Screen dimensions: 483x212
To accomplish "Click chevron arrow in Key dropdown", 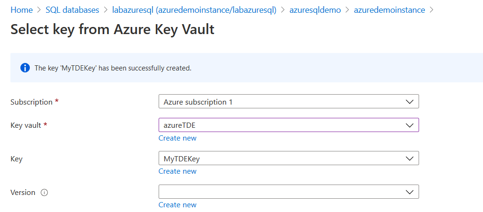I will pyautogui.click(x=410, y=159).
